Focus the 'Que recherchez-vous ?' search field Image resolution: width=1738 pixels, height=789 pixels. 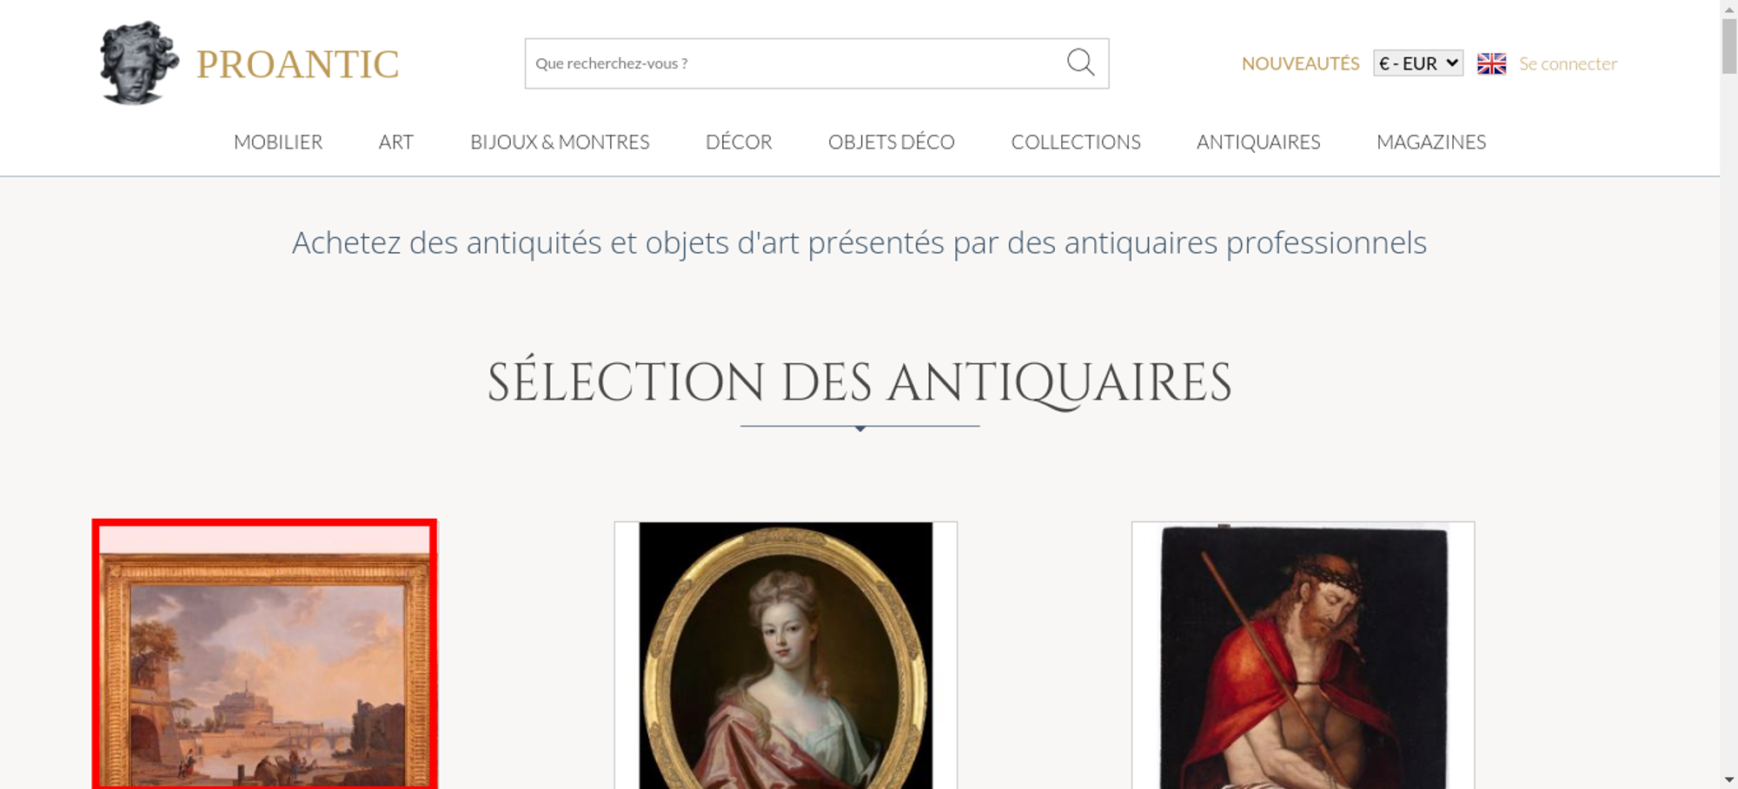click(791, 63)
